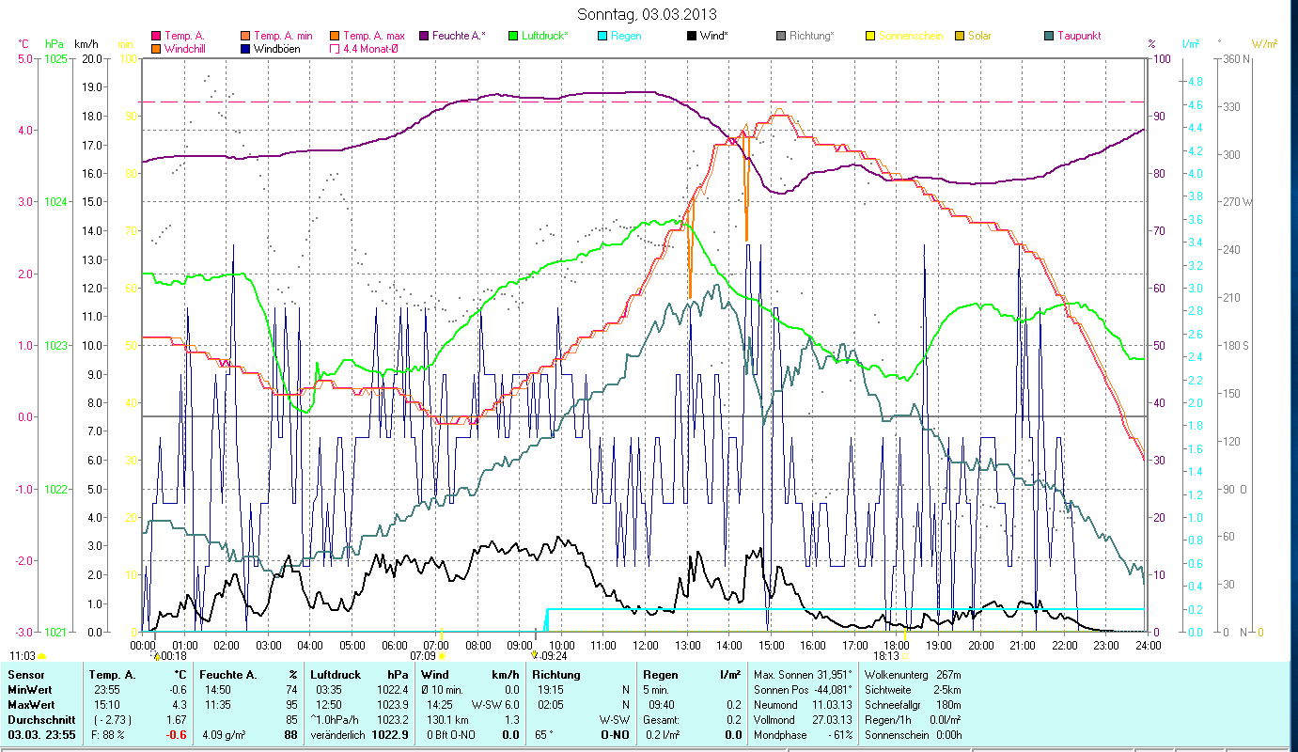Image resolution: width=1298 pixels, height=752 pixels.
Task: Toggle the 4.4 Monat-Ø legend box
Action: [x=335, y=48]
